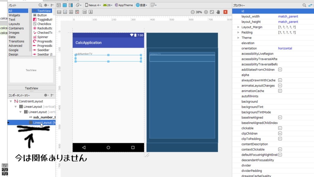314x177 pixels.
Task: Toggle contextClickable checkbox
Action: (x=280, y=149)
